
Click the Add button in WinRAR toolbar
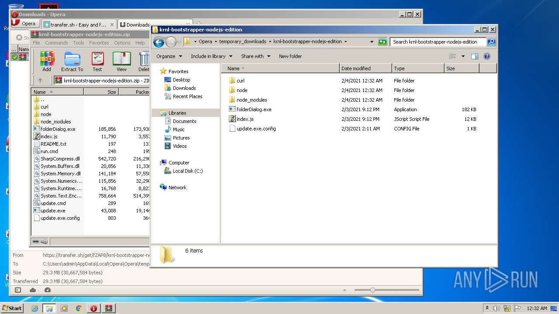point(47,61)
